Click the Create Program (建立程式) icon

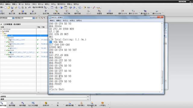(2, 12)
